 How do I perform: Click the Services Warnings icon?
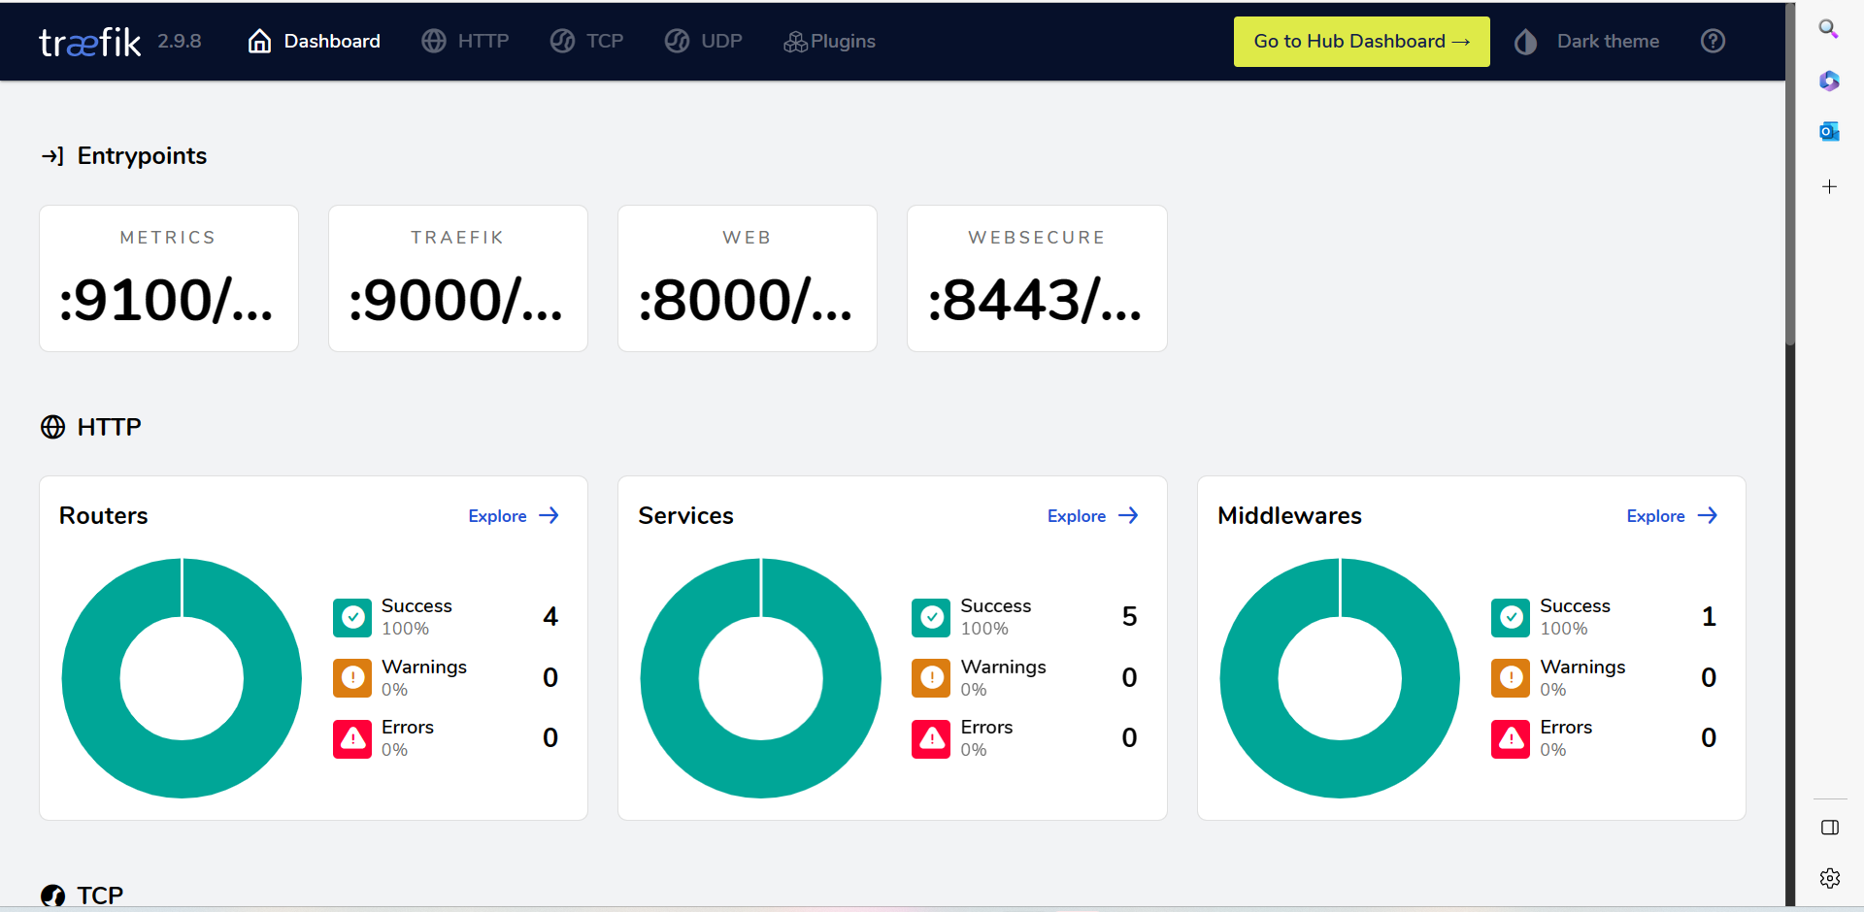(x=931, y=678)
